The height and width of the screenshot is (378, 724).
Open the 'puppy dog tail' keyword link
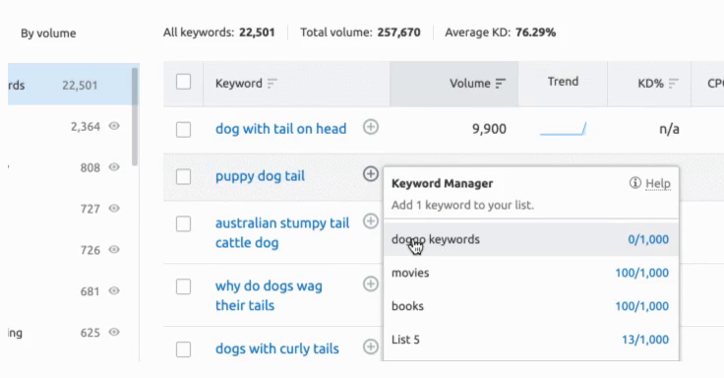pos(260,176)
